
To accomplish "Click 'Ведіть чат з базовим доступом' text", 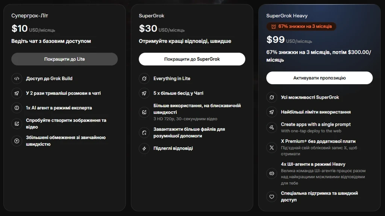I will 51,41.
